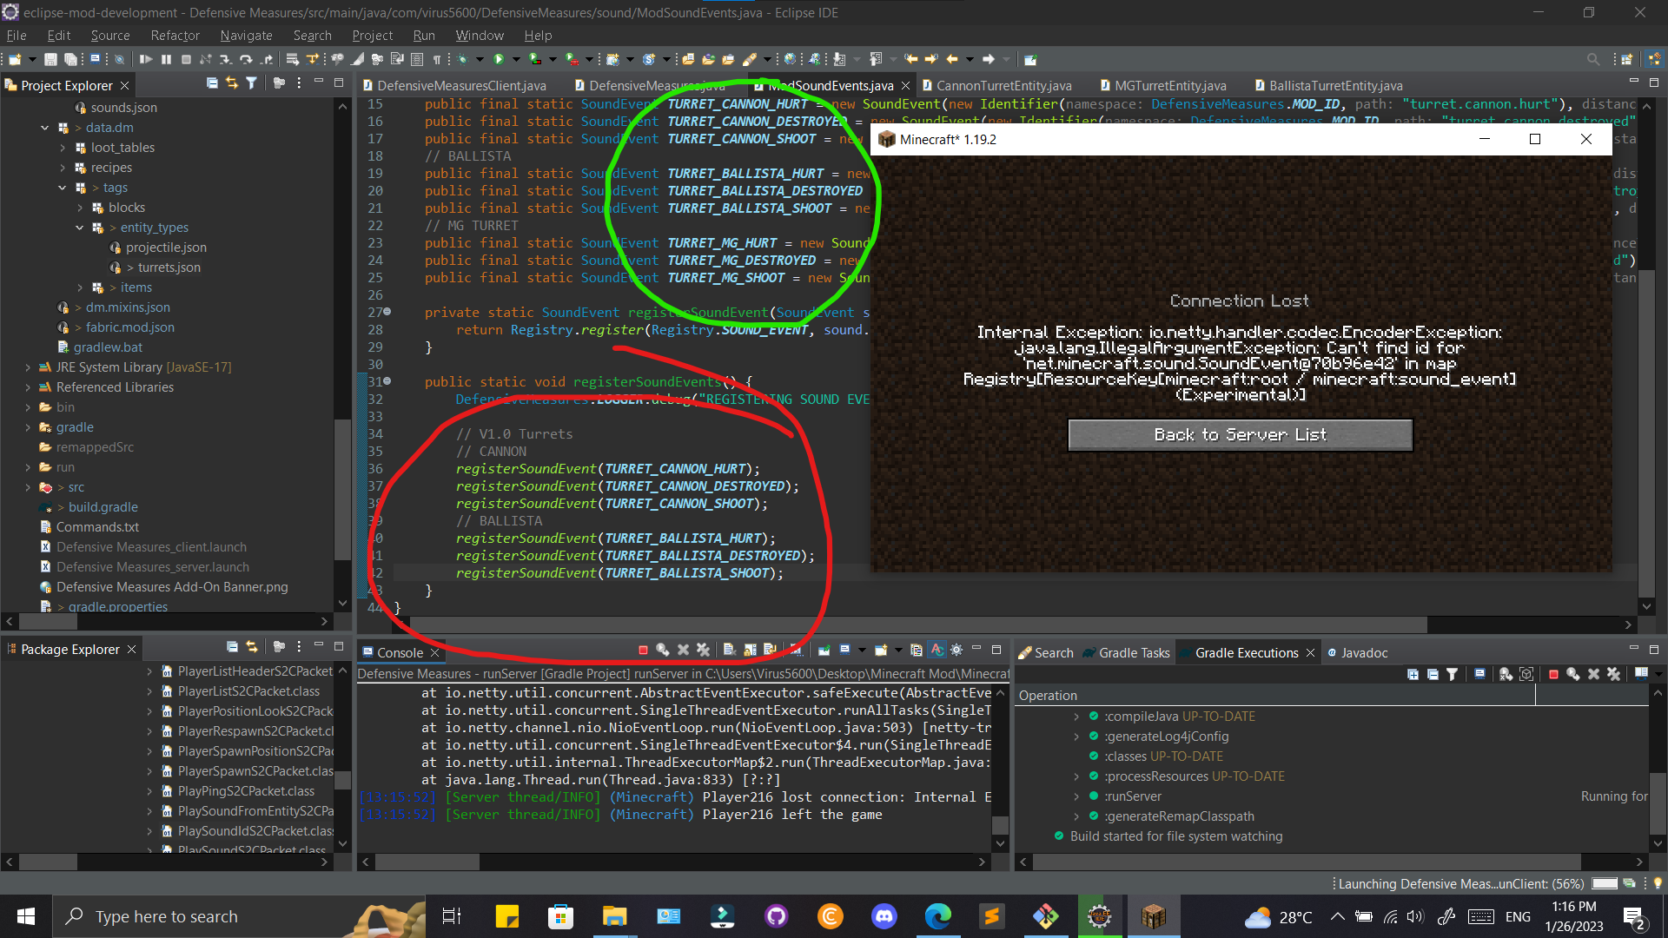Click Back to Server List in Minecraft

pos(1240,434)
